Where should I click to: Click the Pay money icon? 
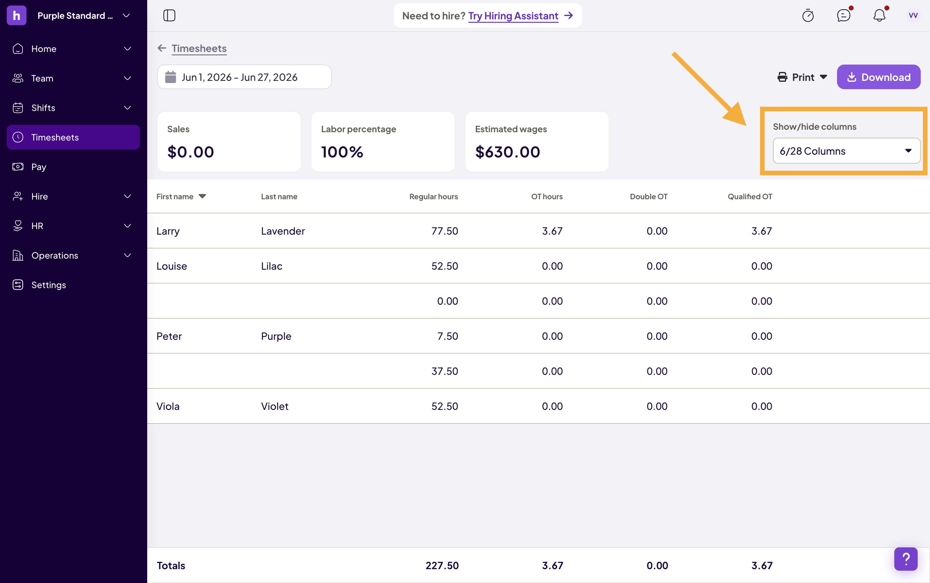tap(18, 167)
